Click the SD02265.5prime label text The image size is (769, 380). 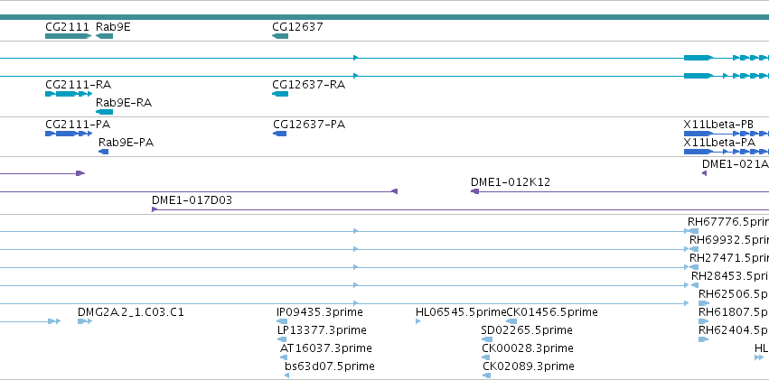pos(527,330)
